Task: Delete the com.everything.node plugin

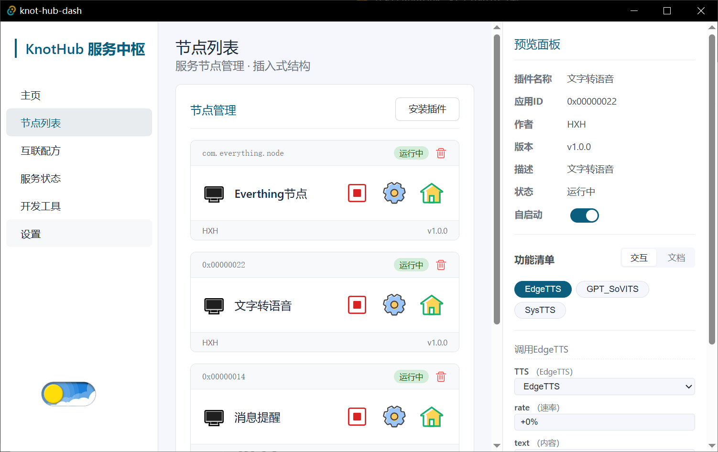Action: [441, 153]
